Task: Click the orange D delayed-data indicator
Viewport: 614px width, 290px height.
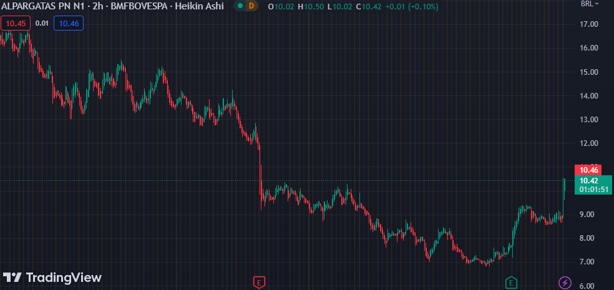Action: [251, 6]
